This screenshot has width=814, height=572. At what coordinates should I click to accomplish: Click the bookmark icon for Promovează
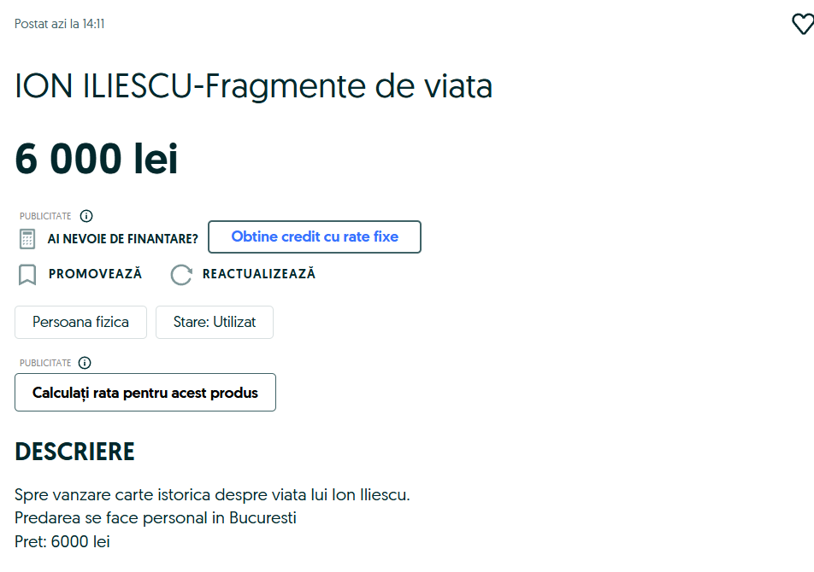pos(27,275)
